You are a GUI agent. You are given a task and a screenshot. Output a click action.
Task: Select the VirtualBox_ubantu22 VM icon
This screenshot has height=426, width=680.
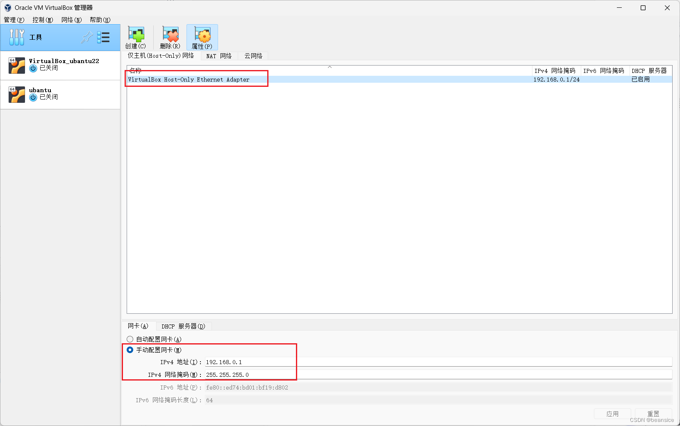[17, 66]
